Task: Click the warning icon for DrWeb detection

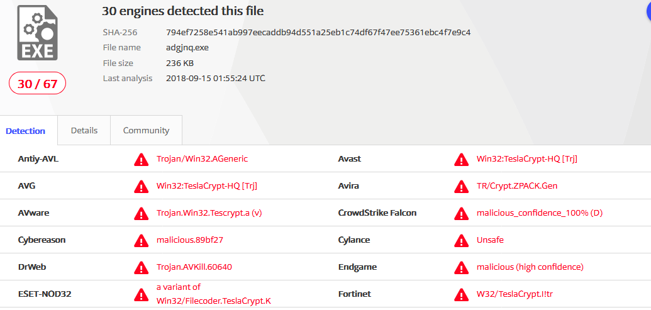Action: pyautogui.click(x=141, y=267)
